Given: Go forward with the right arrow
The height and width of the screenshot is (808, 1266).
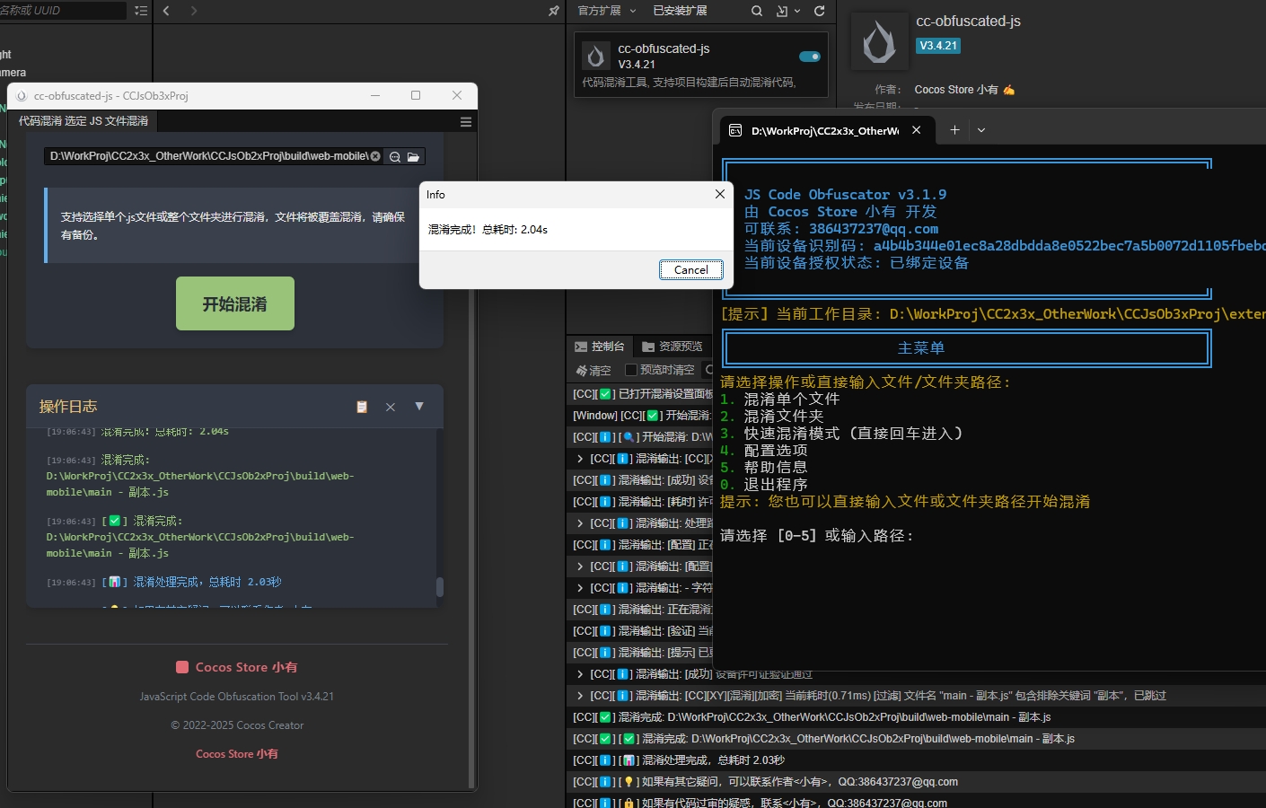Looking at the screenshot, I should point(193,11).
